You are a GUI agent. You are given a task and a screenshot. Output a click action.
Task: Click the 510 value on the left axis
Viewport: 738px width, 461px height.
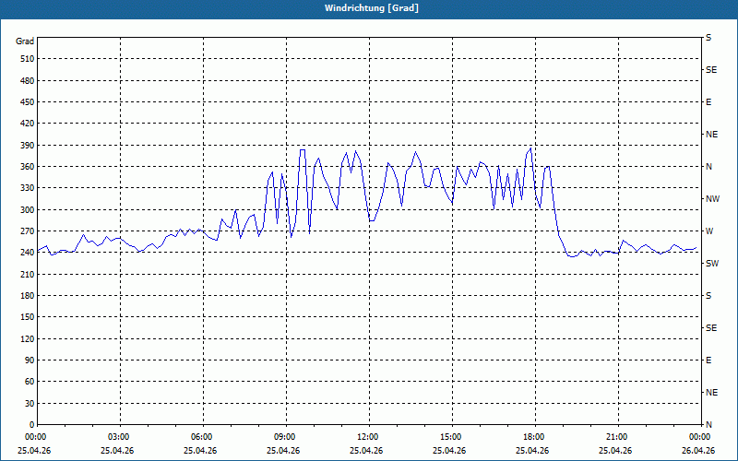tap(28, 59)
